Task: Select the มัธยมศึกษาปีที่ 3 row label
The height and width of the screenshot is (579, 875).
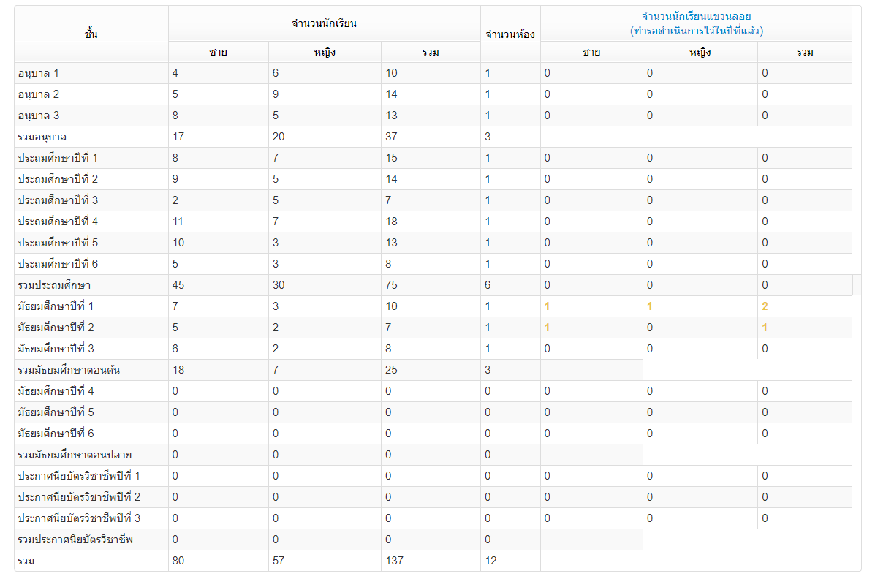Action: 56,349
